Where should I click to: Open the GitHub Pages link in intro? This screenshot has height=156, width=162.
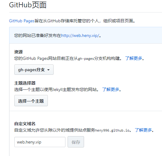[x=22, y=21]
